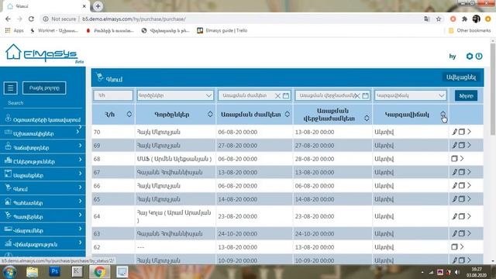
Task: Click the blue filter button in filter row
Action: [x=466, y=95]
